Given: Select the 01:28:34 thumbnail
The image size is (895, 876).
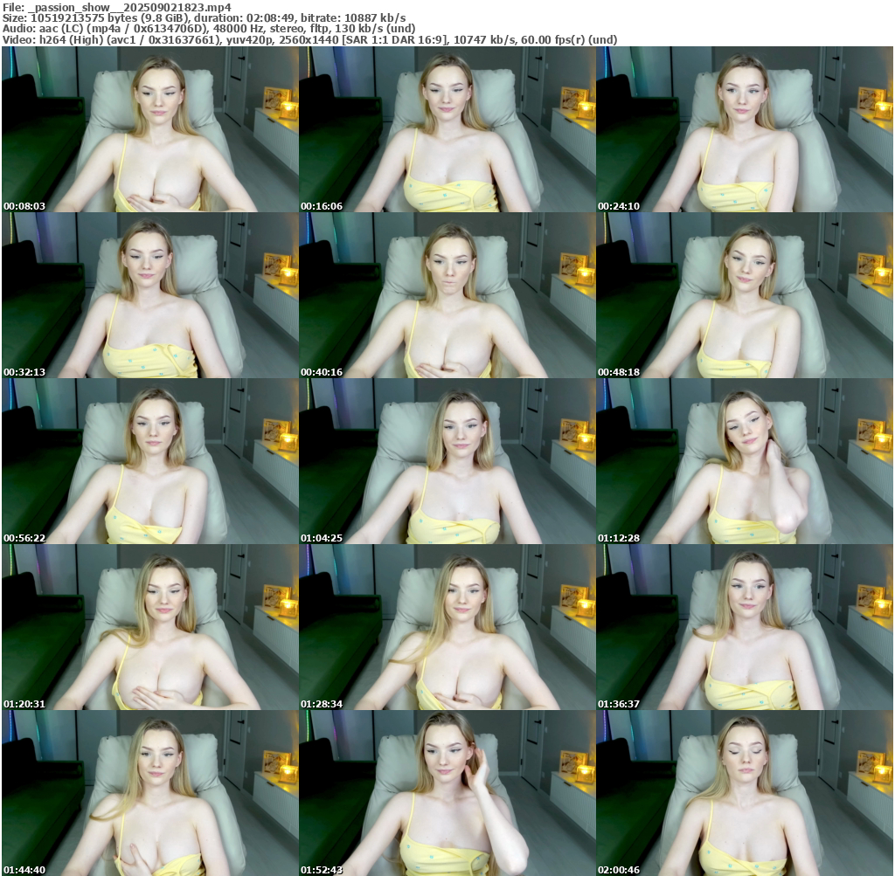Looking at the screenshot, I should (x=447, y=627).
